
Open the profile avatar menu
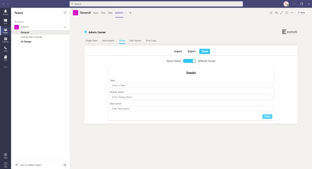tap(286, 4)
